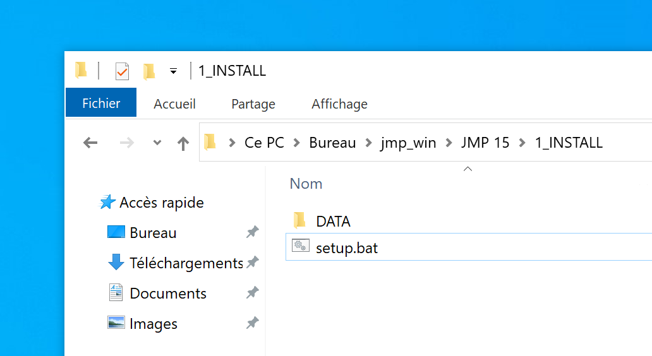
Task: Open the Customize Quick Access Toolbar dropdown
Action: coord(173,71)
